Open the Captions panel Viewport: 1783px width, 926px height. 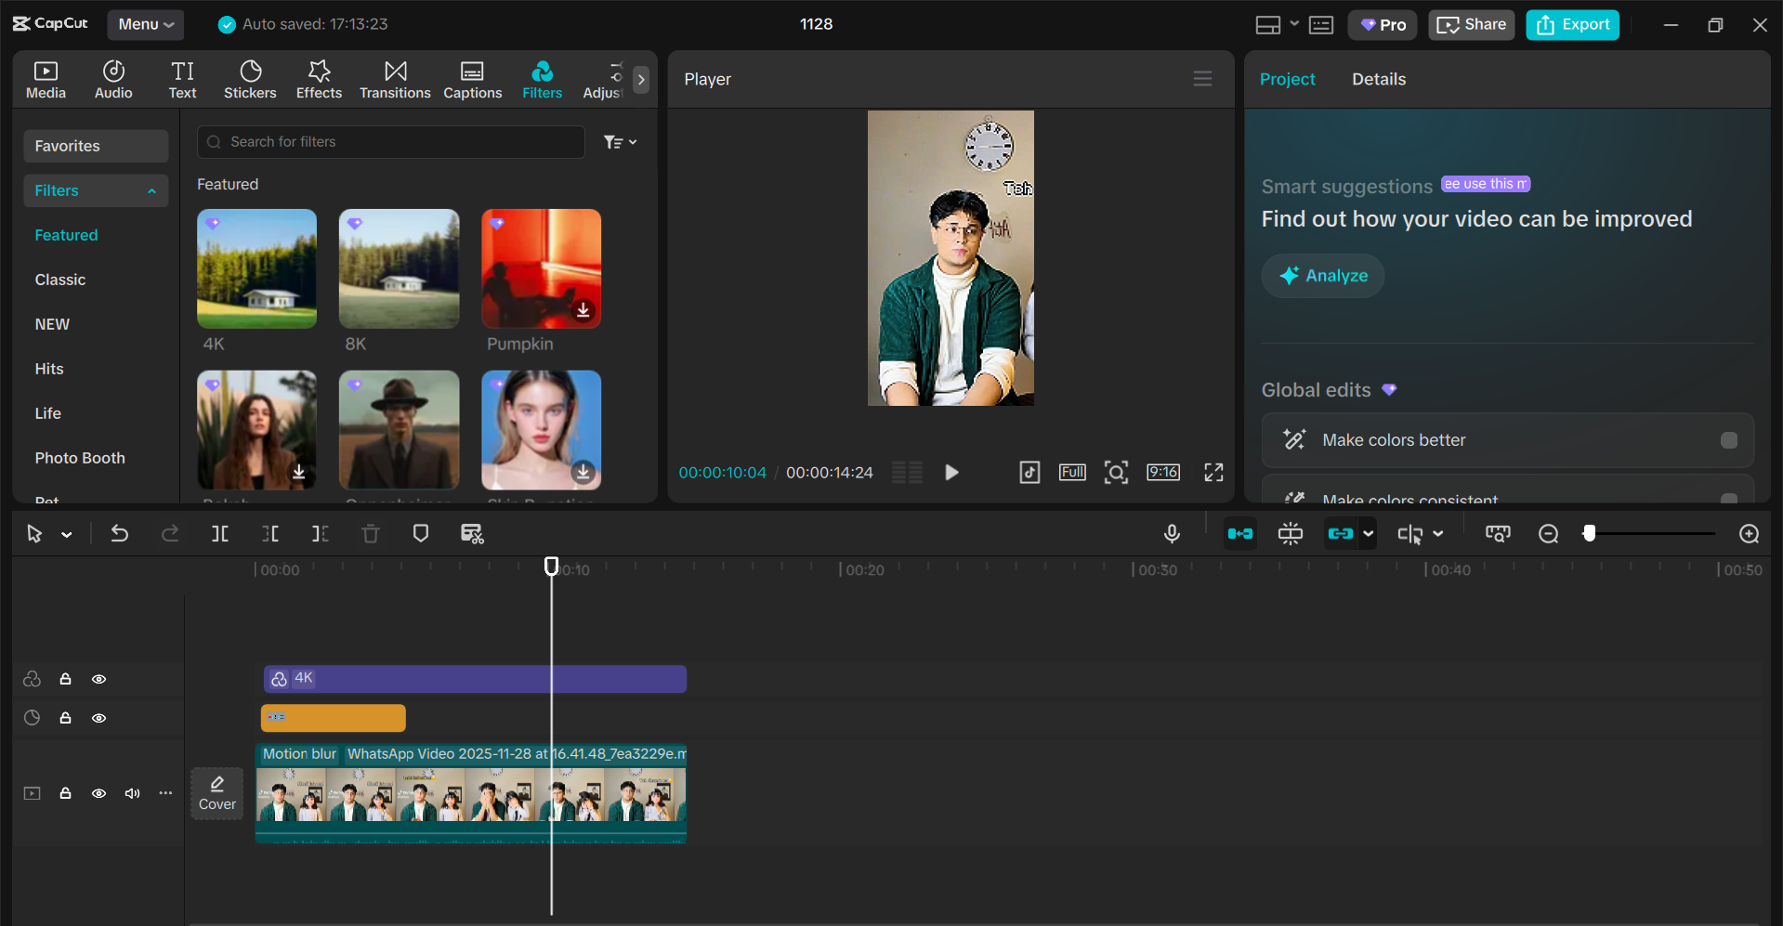[472, 79]
